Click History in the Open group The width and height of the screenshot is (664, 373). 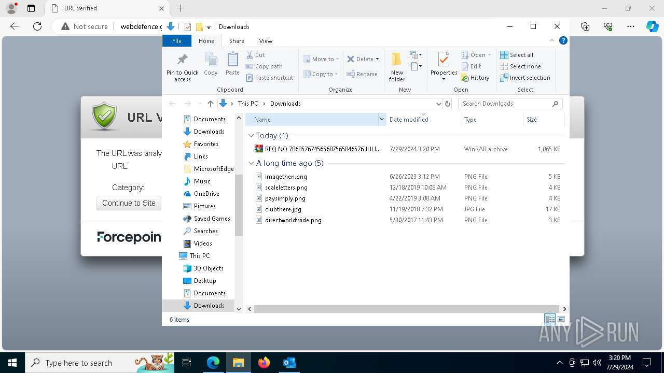coord(475,78)
